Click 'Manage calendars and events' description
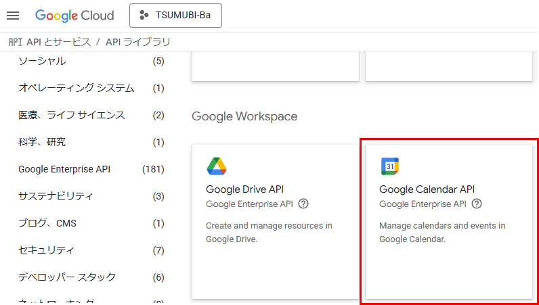The width and height of the screenshot is (539, 305). [442, 233]
